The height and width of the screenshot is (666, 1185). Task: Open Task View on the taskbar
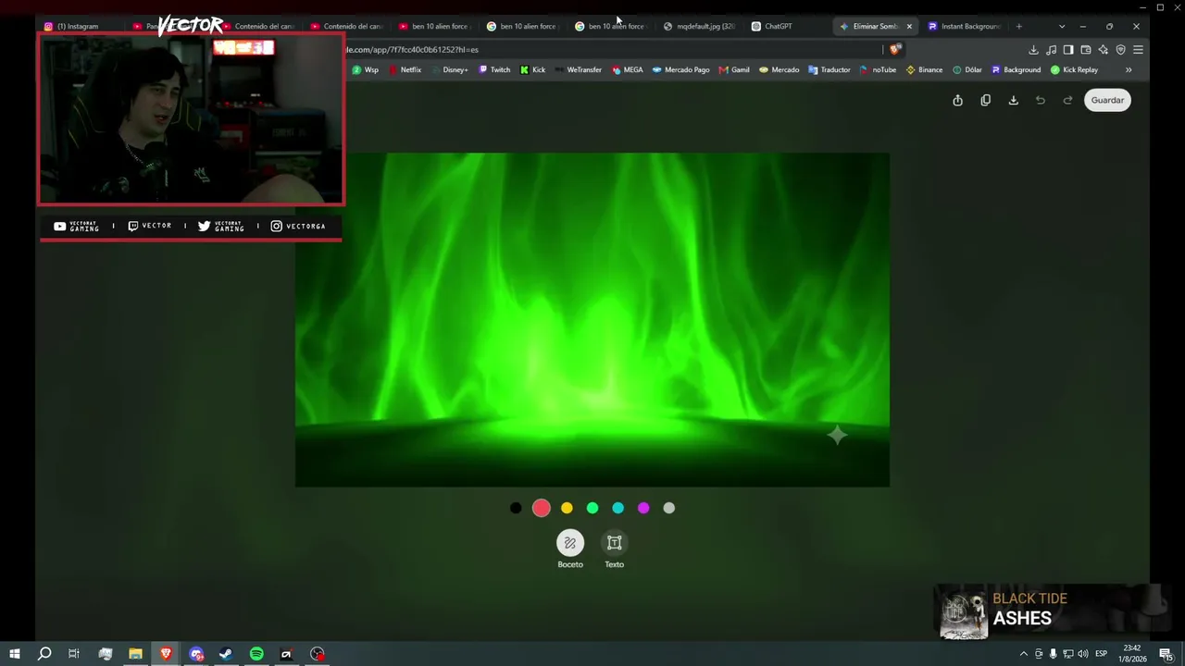(x=74, y=654)
